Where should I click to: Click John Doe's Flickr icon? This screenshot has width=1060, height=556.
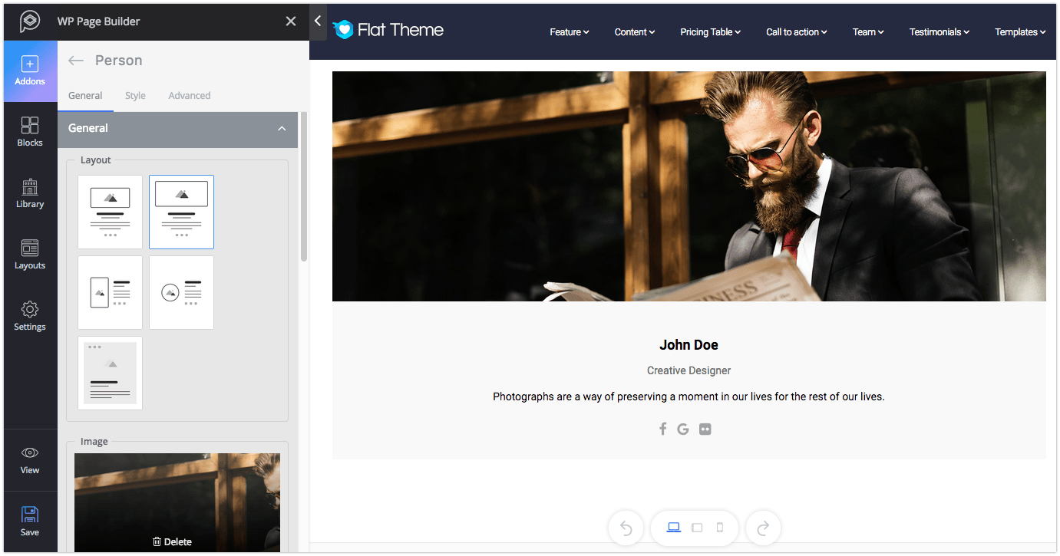(705, 429)
